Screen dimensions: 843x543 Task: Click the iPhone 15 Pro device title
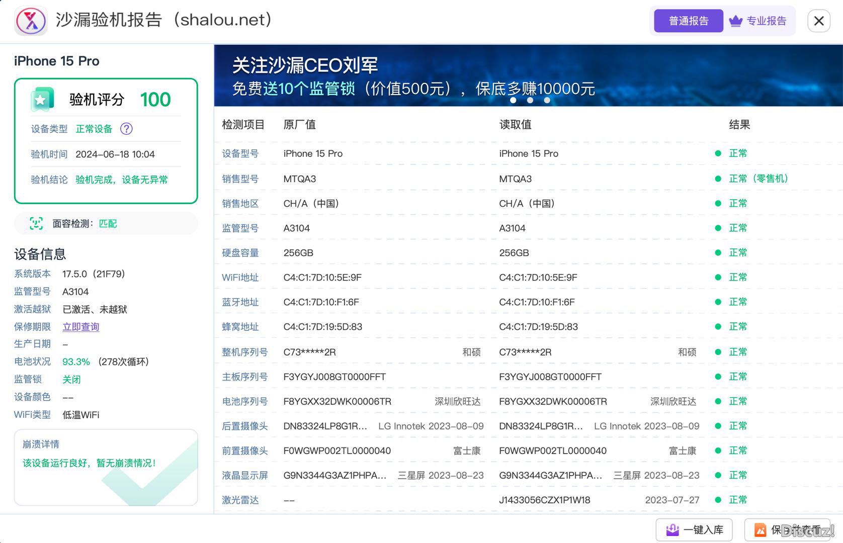57,61
